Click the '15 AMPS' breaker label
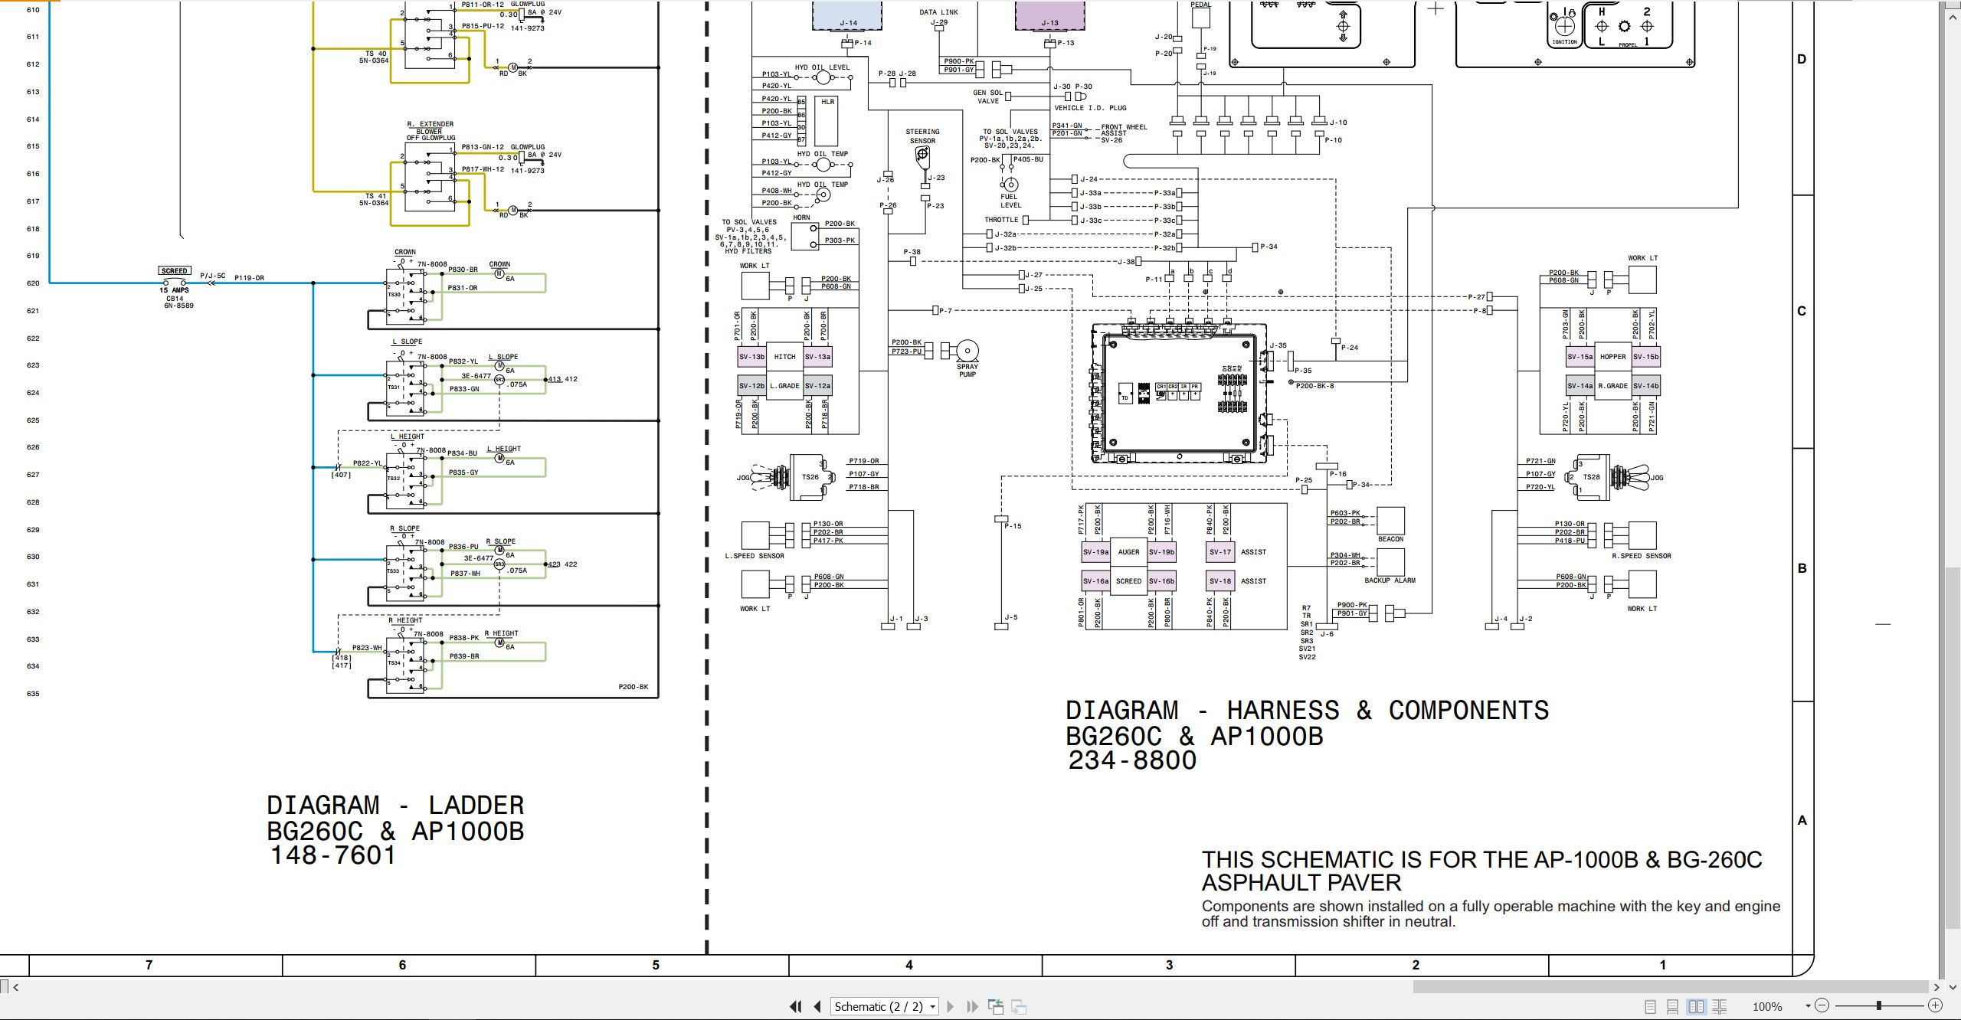Image resolution: width=1961 pixels, height=1020 pixels. pyautogui.click(x=174, y=290)
